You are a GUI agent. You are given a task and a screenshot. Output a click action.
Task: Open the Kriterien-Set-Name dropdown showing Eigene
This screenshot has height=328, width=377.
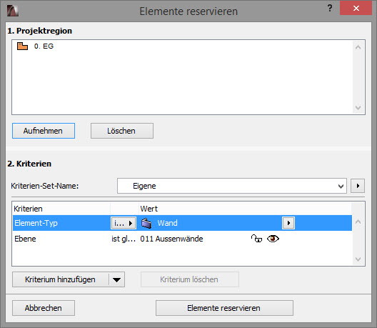(x=232, y=186)
